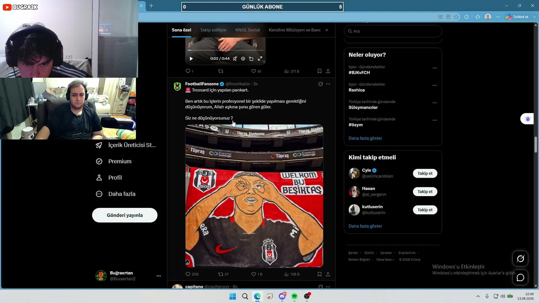Like the post with 61 likes
Image resolution: width=539 pixels, height=303 pixels.
point(256,71)
